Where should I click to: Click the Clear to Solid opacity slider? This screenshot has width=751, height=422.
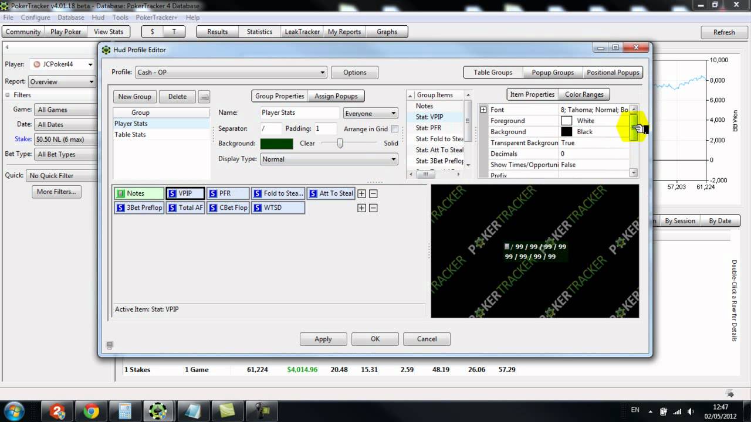340,144
